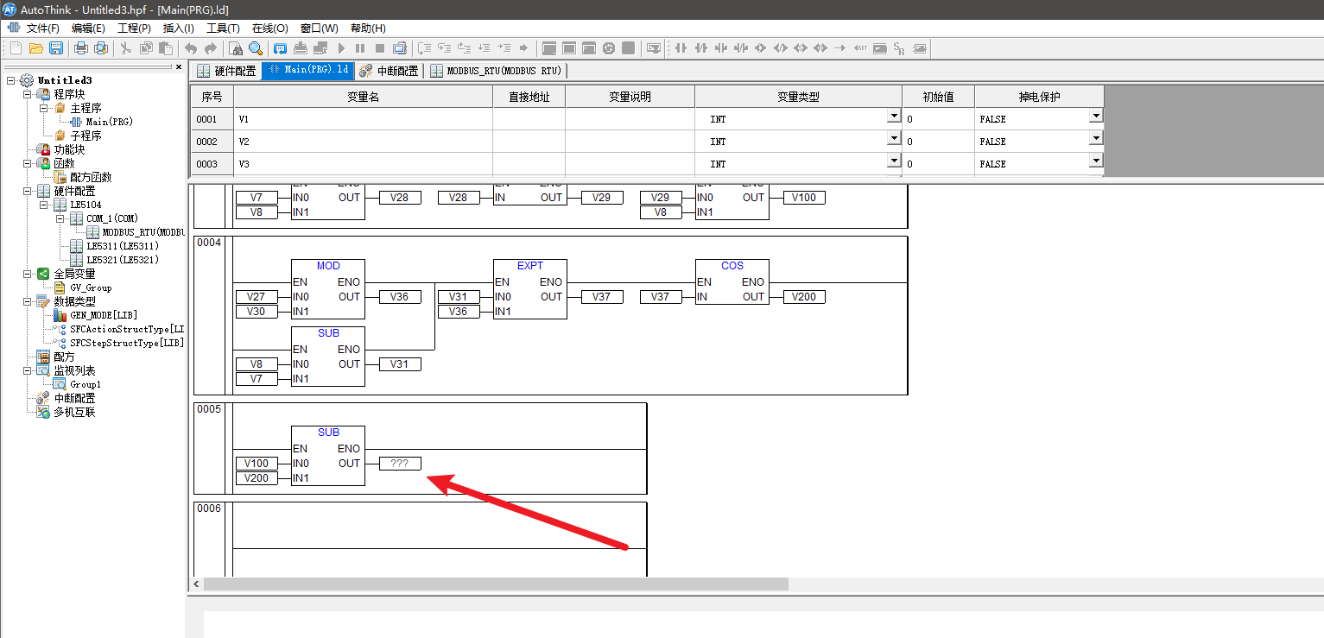Viewport: 1324px width, 638px height.
Task: Click the scissors cut icon
Action: [125, 48]
